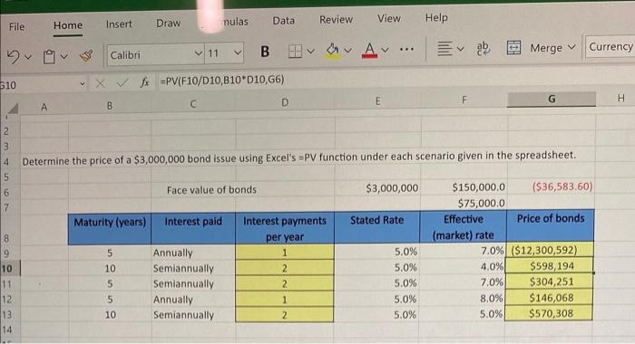Viewport: 635px width, 344px height.
Task: Click the $570,308 price cell
Action: [x=549, y=313]
